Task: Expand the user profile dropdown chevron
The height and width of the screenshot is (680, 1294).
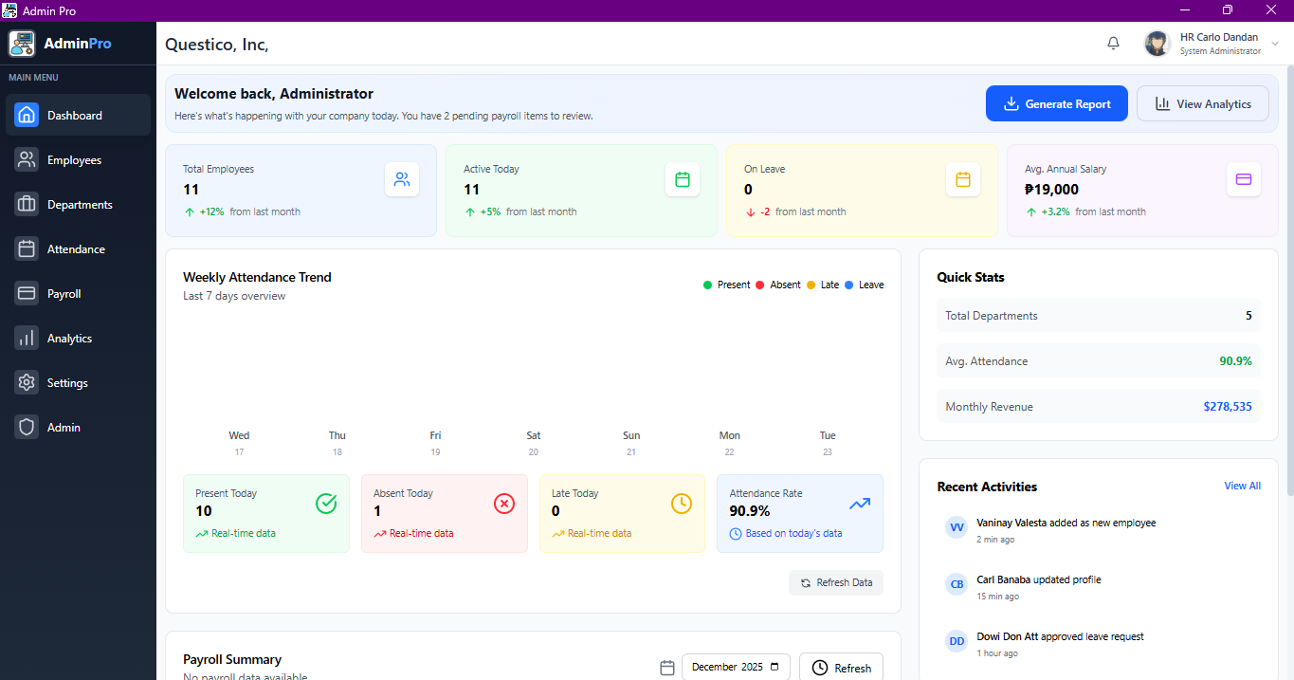Action: (x=1275, y=45)
